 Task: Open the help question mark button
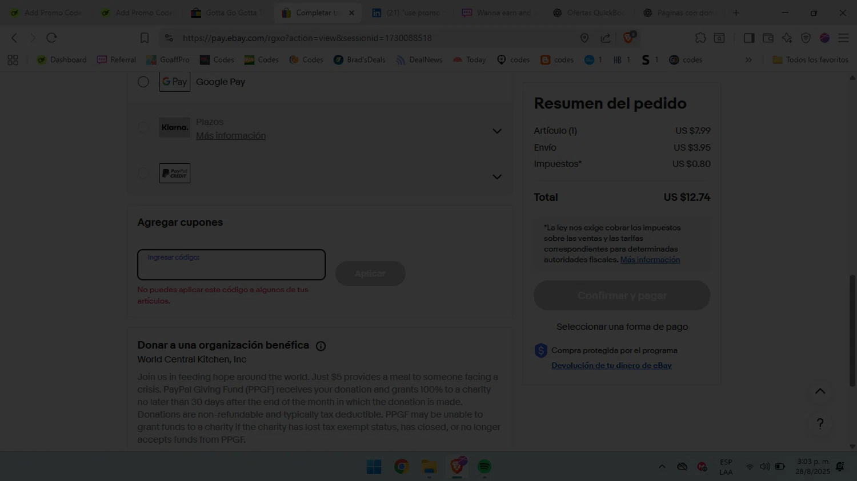pyautogui.click(x=820, y=423)
